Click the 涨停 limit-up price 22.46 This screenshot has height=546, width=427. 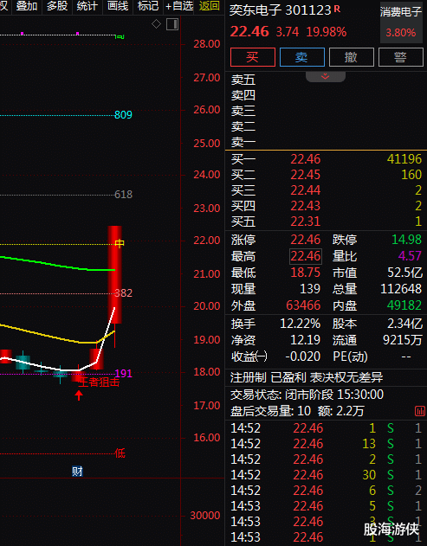coord(306,240)
